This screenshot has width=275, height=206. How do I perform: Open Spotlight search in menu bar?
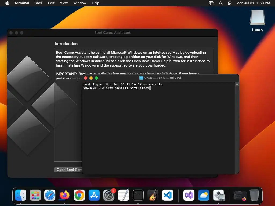point(221,3)
